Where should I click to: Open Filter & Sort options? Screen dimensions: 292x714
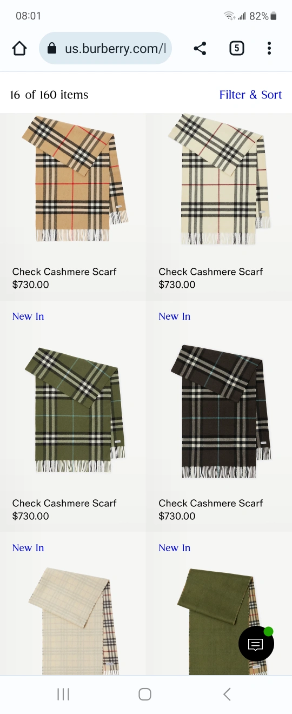pos(250,95)
